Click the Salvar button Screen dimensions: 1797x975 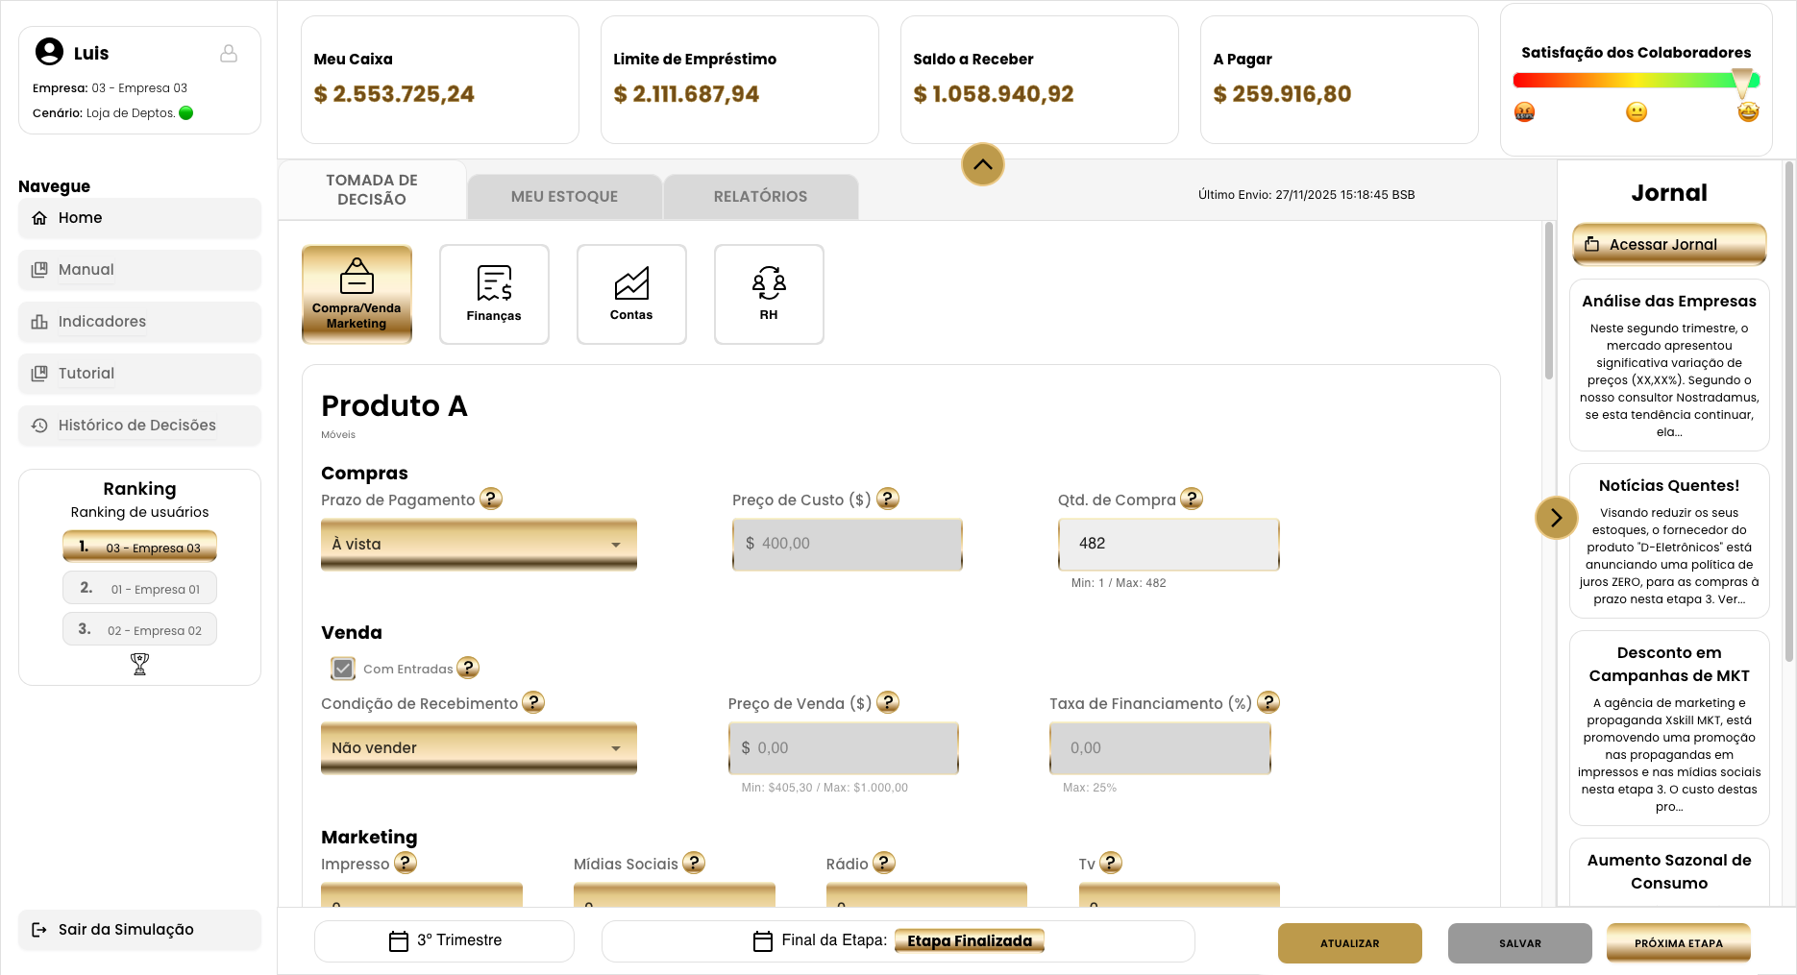tap(1519, 943)
